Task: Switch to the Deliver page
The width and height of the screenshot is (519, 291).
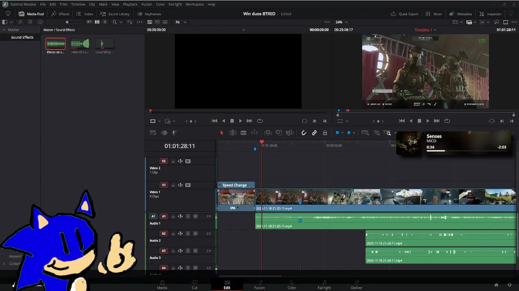Action: click(357, 285)
